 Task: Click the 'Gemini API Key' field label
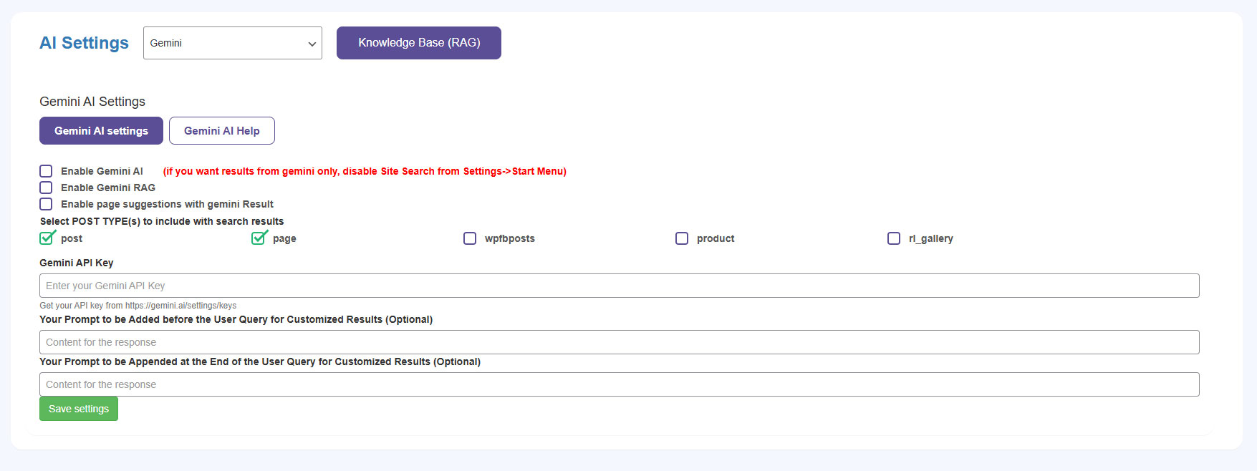(x=76, y=263)
